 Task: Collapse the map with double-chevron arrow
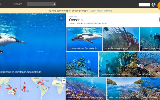tap(64, 81)
